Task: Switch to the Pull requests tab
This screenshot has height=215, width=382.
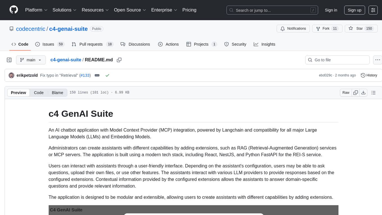Action: pos(92,44)
